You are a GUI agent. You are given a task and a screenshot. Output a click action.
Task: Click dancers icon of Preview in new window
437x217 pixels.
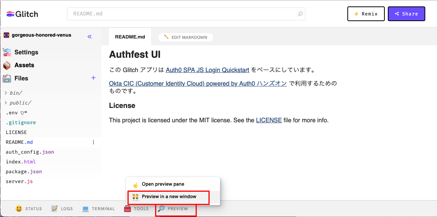pyautogui.click(x=135, y=197)
